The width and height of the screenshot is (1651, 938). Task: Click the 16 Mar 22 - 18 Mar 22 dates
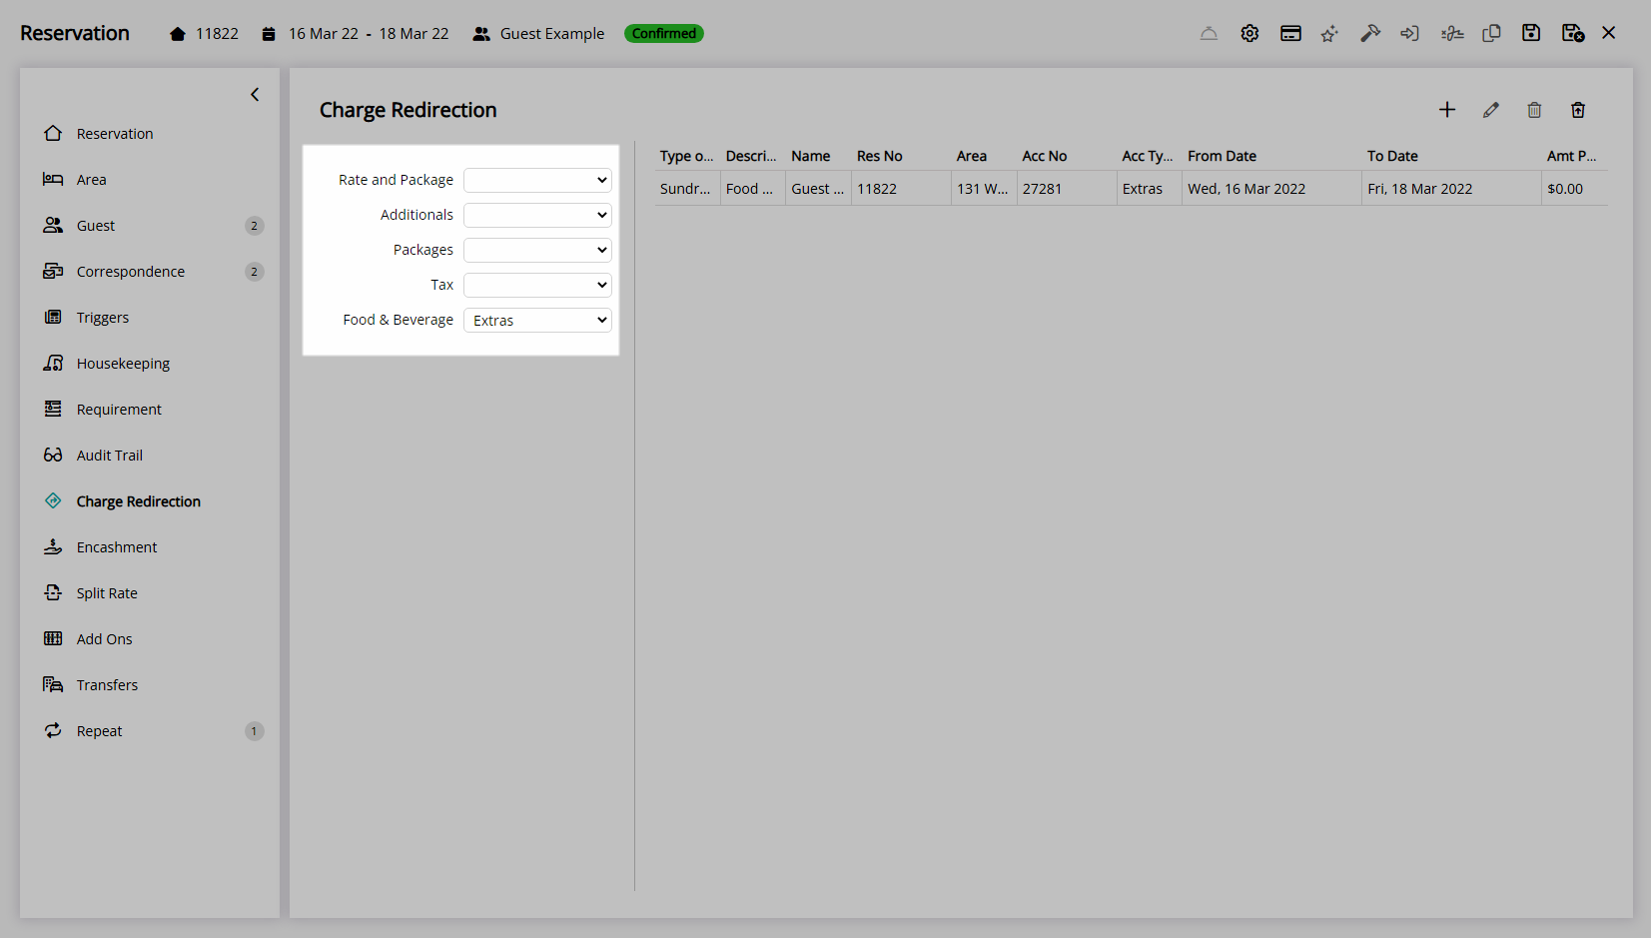pyautogui.click(x=369, y=34)
